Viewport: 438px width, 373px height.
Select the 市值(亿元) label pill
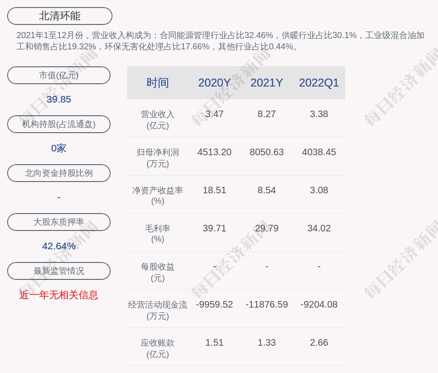click(59, 75)
